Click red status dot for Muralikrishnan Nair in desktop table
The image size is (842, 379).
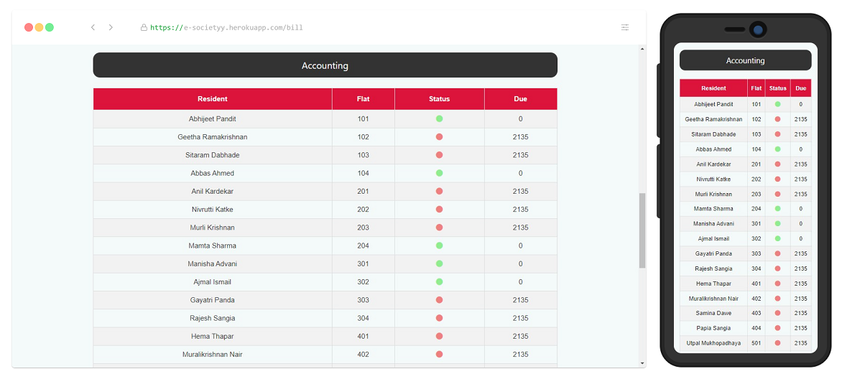(439, 355)
